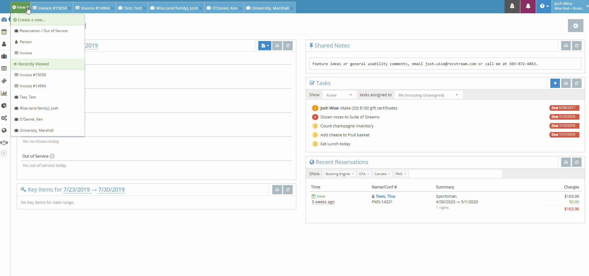Expand the left sidebar with double-chevron
This screenshot has width=589, height=276.
[x=4, y=153]
